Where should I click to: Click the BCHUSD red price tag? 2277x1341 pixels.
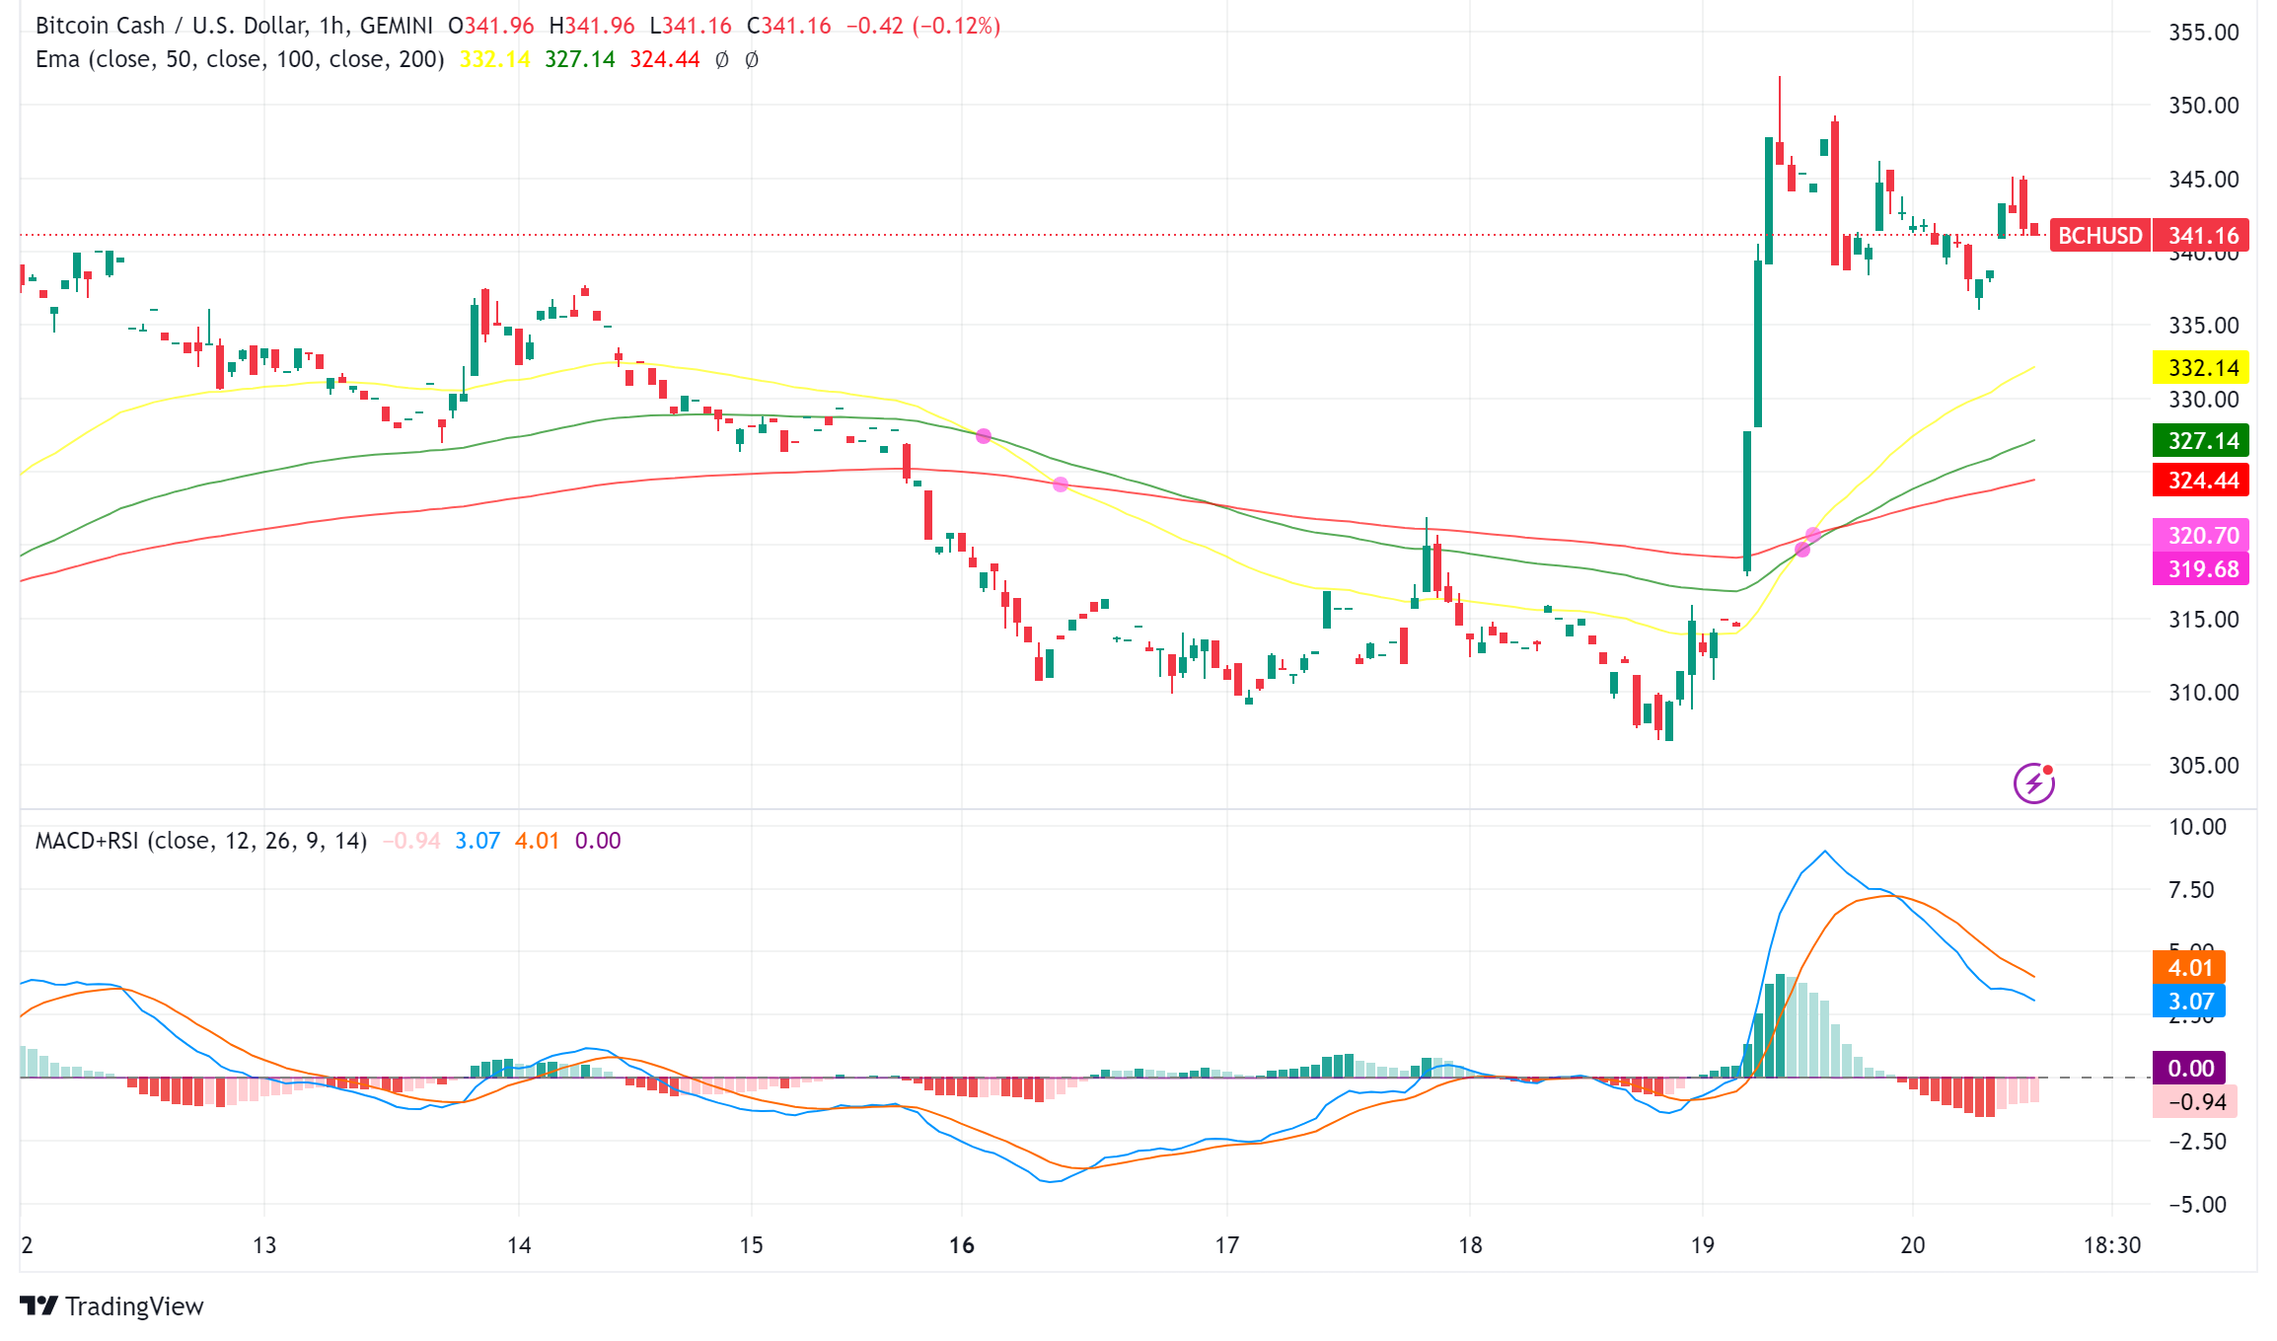(x=2099, y=236)
